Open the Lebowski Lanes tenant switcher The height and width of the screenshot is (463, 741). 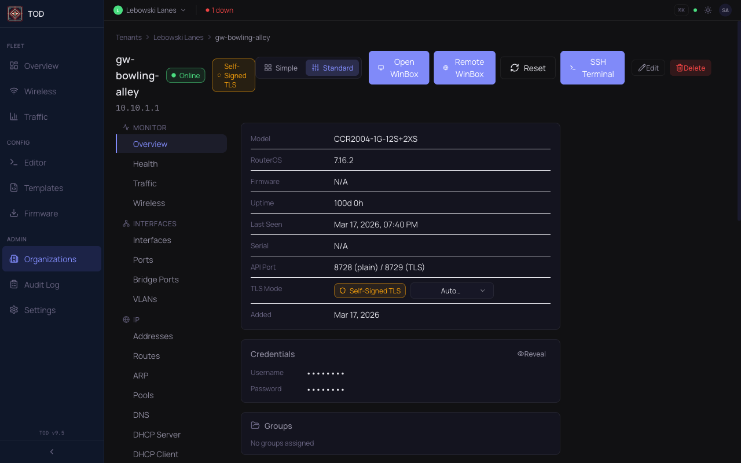[x=149, y=10]
